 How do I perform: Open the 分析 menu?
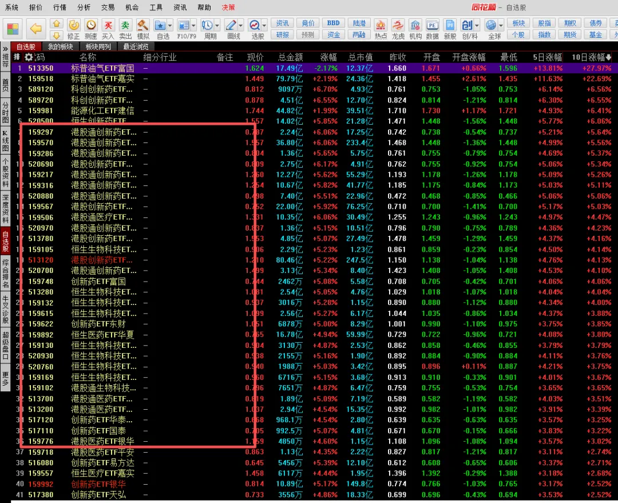pyautogui.click(x=84, y=7)
